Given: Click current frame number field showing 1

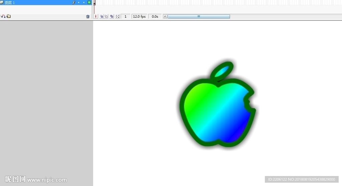Looking at the screenshot, I should point(126,17).
